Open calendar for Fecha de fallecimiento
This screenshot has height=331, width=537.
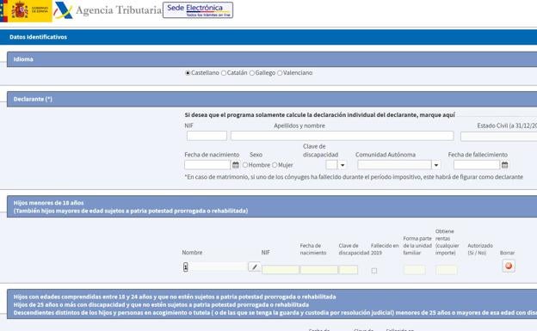tap(505, 165)
